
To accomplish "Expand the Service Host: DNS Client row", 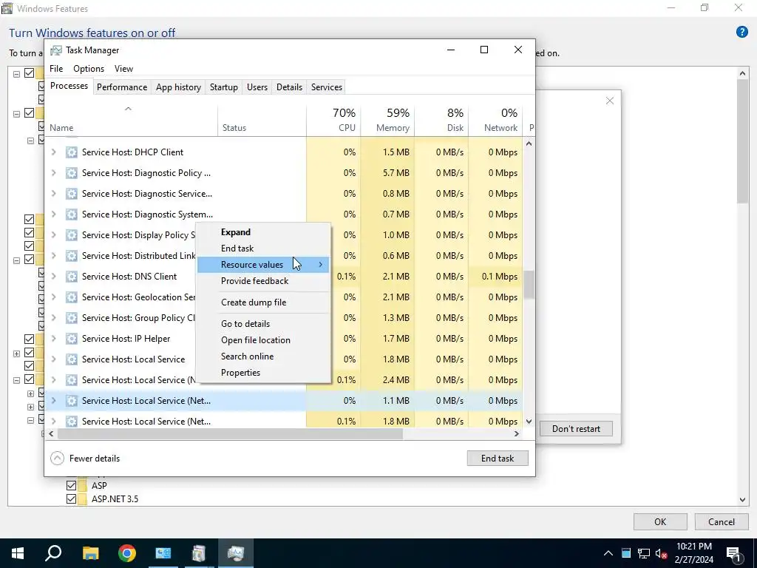I will (x=53, y=277).
